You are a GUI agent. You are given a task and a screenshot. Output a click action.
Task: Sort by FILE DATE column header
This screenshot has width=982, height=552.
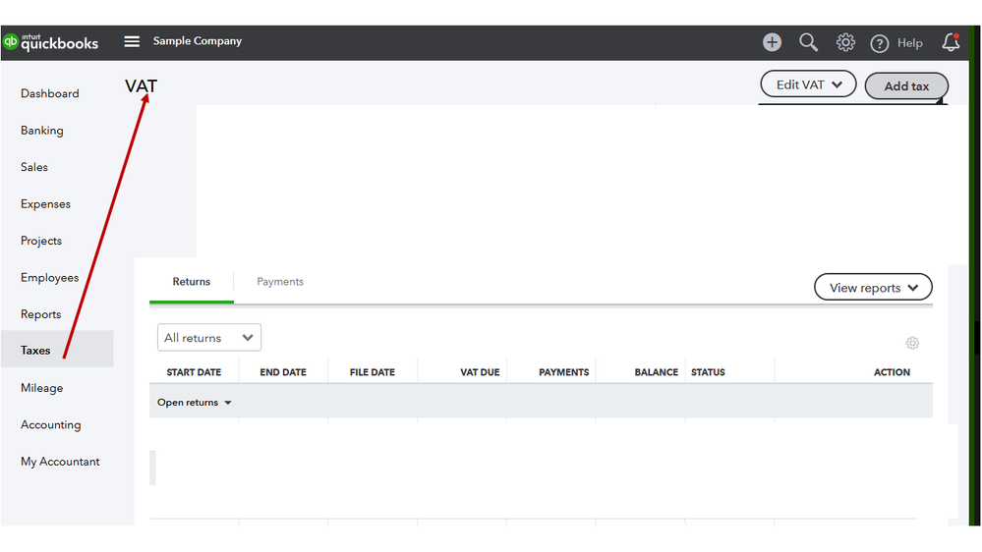pos(373,371)
